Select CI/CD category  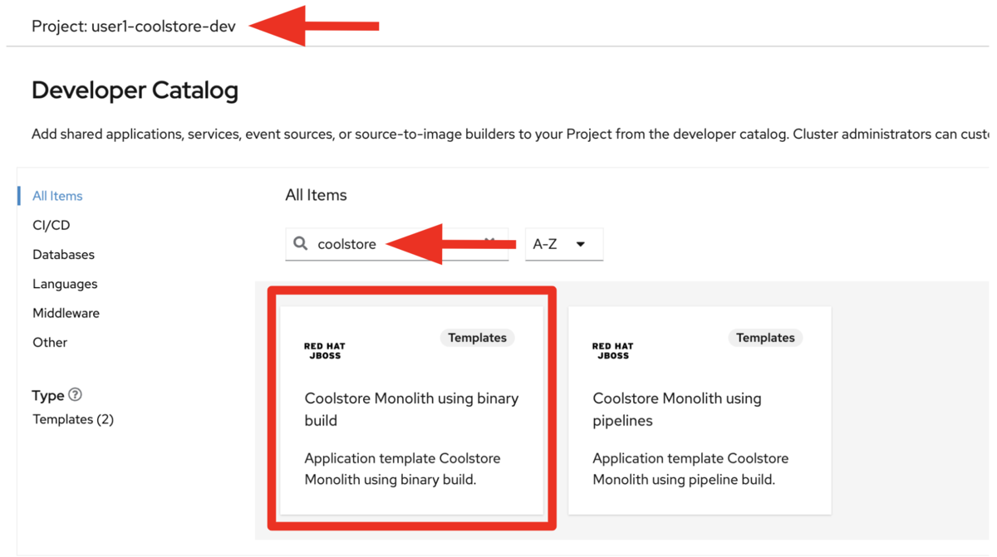click(52, 225)
